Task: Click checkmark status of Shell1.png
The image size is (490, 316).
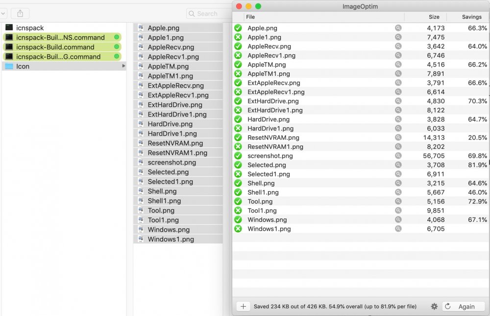Action: click(238, 192)
